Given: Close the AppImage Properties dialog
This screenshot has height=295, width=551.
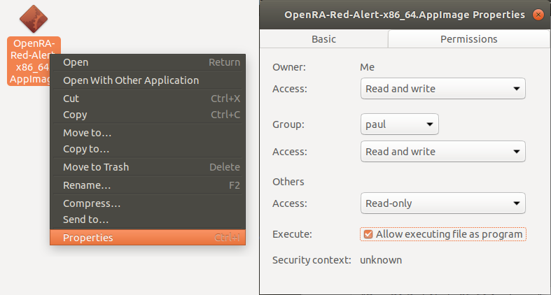Looking at the screenshot, I should pos(538,15).
